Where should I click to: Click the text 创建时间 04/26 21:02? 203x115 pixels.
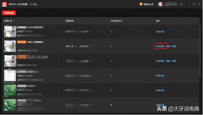point(27,50)
